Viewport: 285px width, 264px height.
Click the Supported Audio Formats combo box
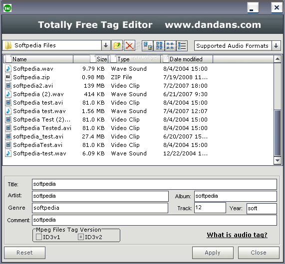[x=238, y=45]
